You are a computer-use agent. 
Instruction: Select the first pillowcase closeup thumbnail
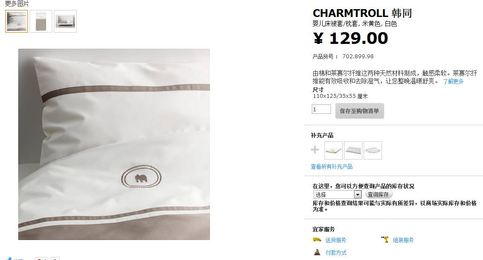tap(17, 21)
